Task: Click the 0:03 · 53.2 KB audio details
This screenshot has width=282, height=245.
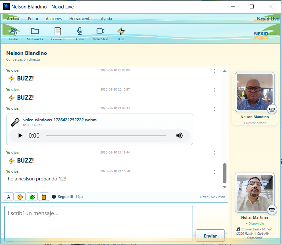Action: coord(33,125)
